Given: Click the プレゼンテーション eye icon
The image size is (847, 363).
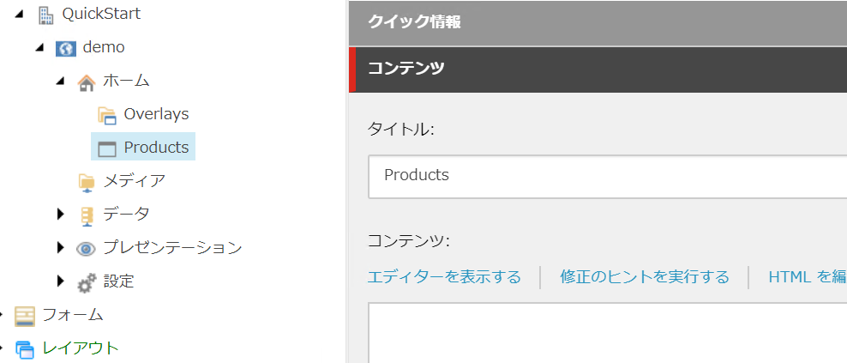Looking at the screenshot, I should 86,249.
